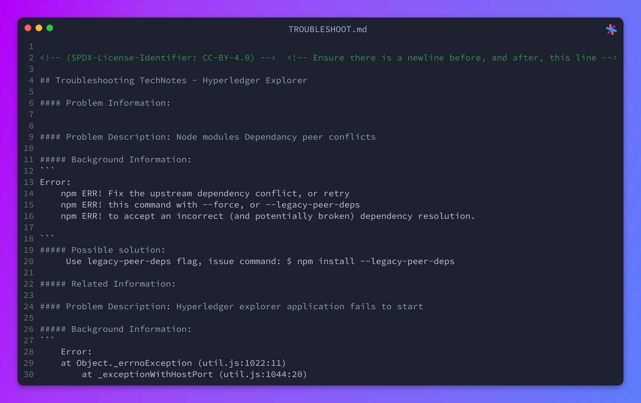Click the 'Fix the upstream dependency conflict' line
Image resolution: width=641 pixels, height=403 pixels.
coord(205,194)
